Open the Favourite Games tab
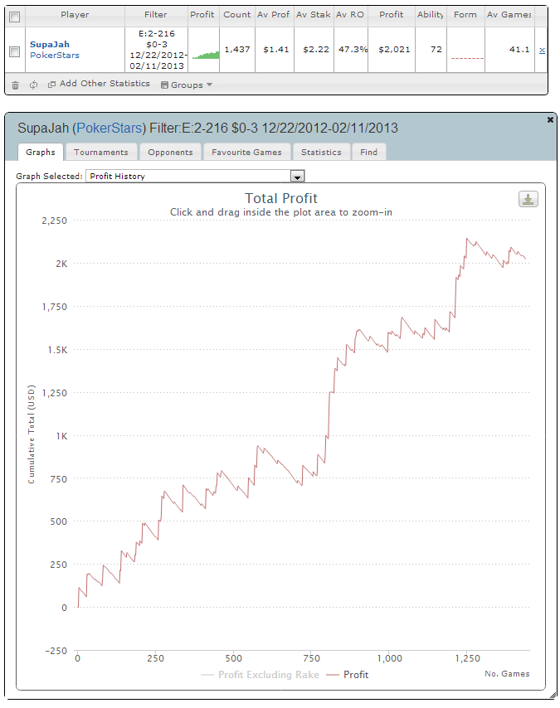The width and height of the screenshot is (560, 708). [246, 153]
